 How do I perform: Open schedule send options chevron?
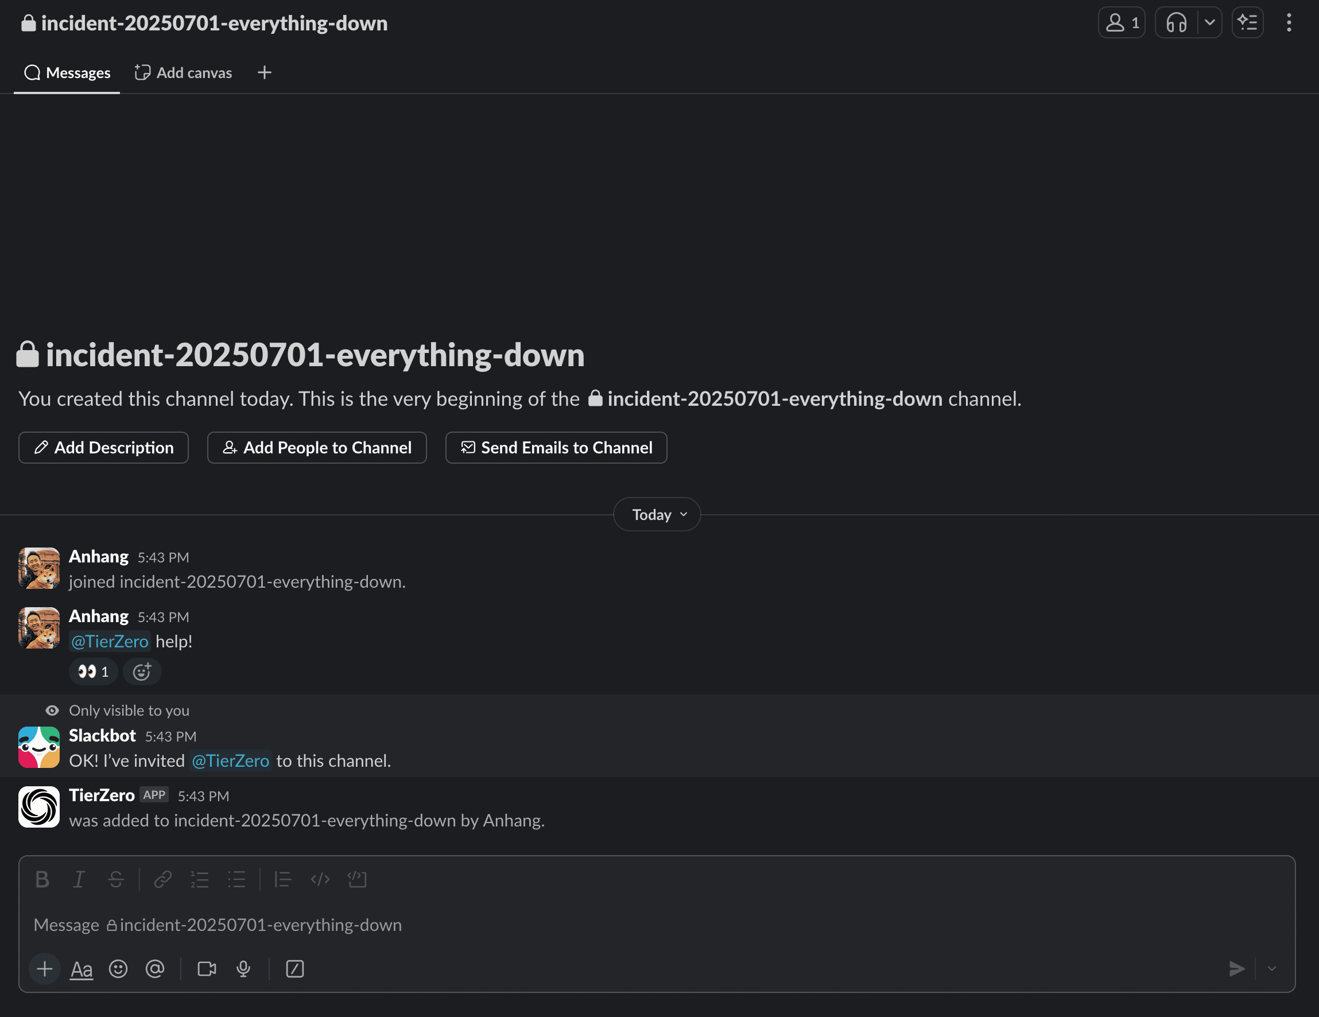(x=1272, y=969)
